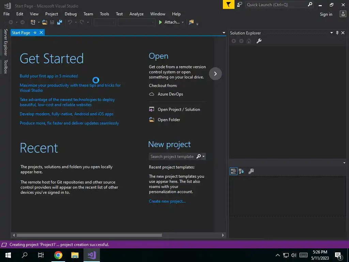This screenshot has width=349, height=262.
Task: Click 'Build your first app in 5 minutes!' link
Action: [x=49, y=76]
